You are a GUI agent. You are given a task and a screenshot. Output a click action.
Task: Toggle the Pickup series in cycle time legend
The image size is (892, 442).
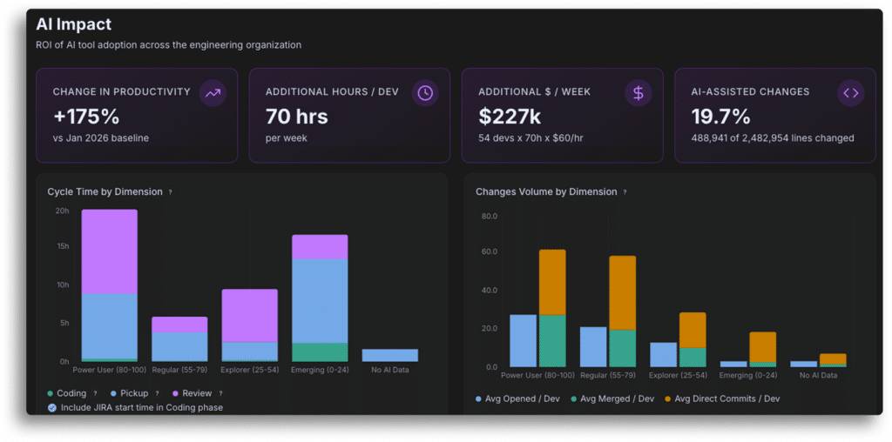point(130,393)
